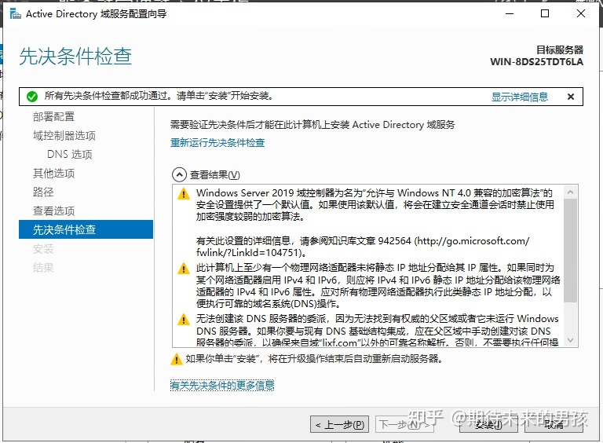Close the AD DS configuration wizard window
This screenshot has width=603, height=443.
point(581,14)
